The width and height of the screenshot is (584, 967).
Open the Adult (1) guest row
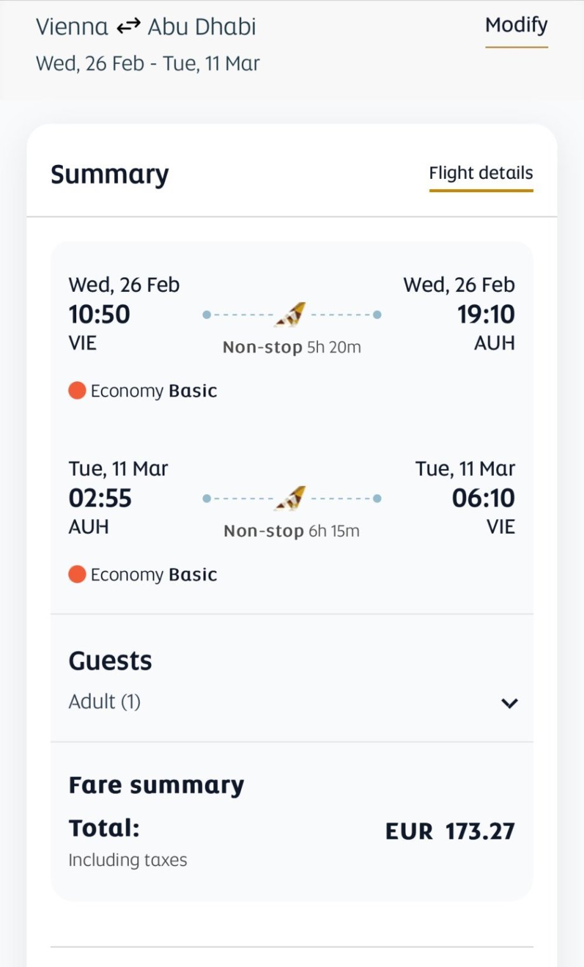105,702
